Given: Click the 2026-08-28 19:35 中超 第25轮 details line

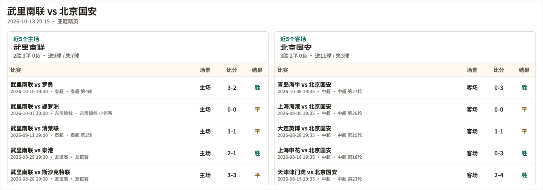Looking at the screenshot, I should 320,135.
